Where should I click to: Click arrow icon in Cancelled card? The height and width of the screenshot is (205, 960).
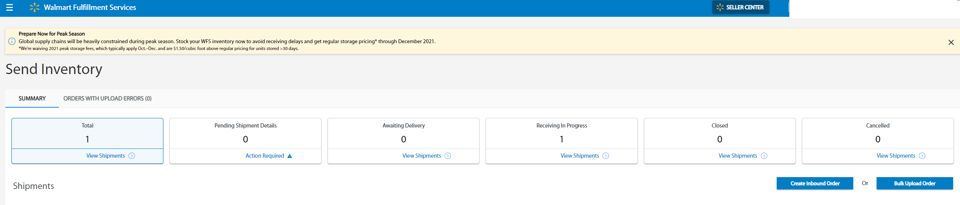click(922, 156)
